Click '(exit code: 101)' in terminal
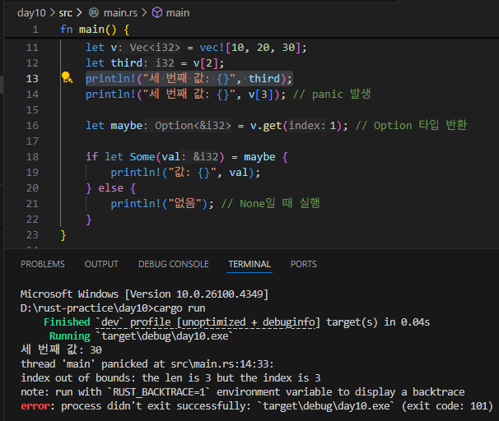The width and height of the screenshot is (499, 421). tap(447, 406)
